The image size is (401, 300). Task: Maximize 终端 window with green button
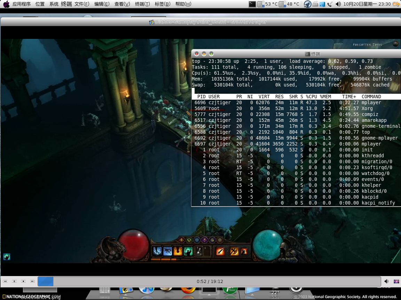211,54
